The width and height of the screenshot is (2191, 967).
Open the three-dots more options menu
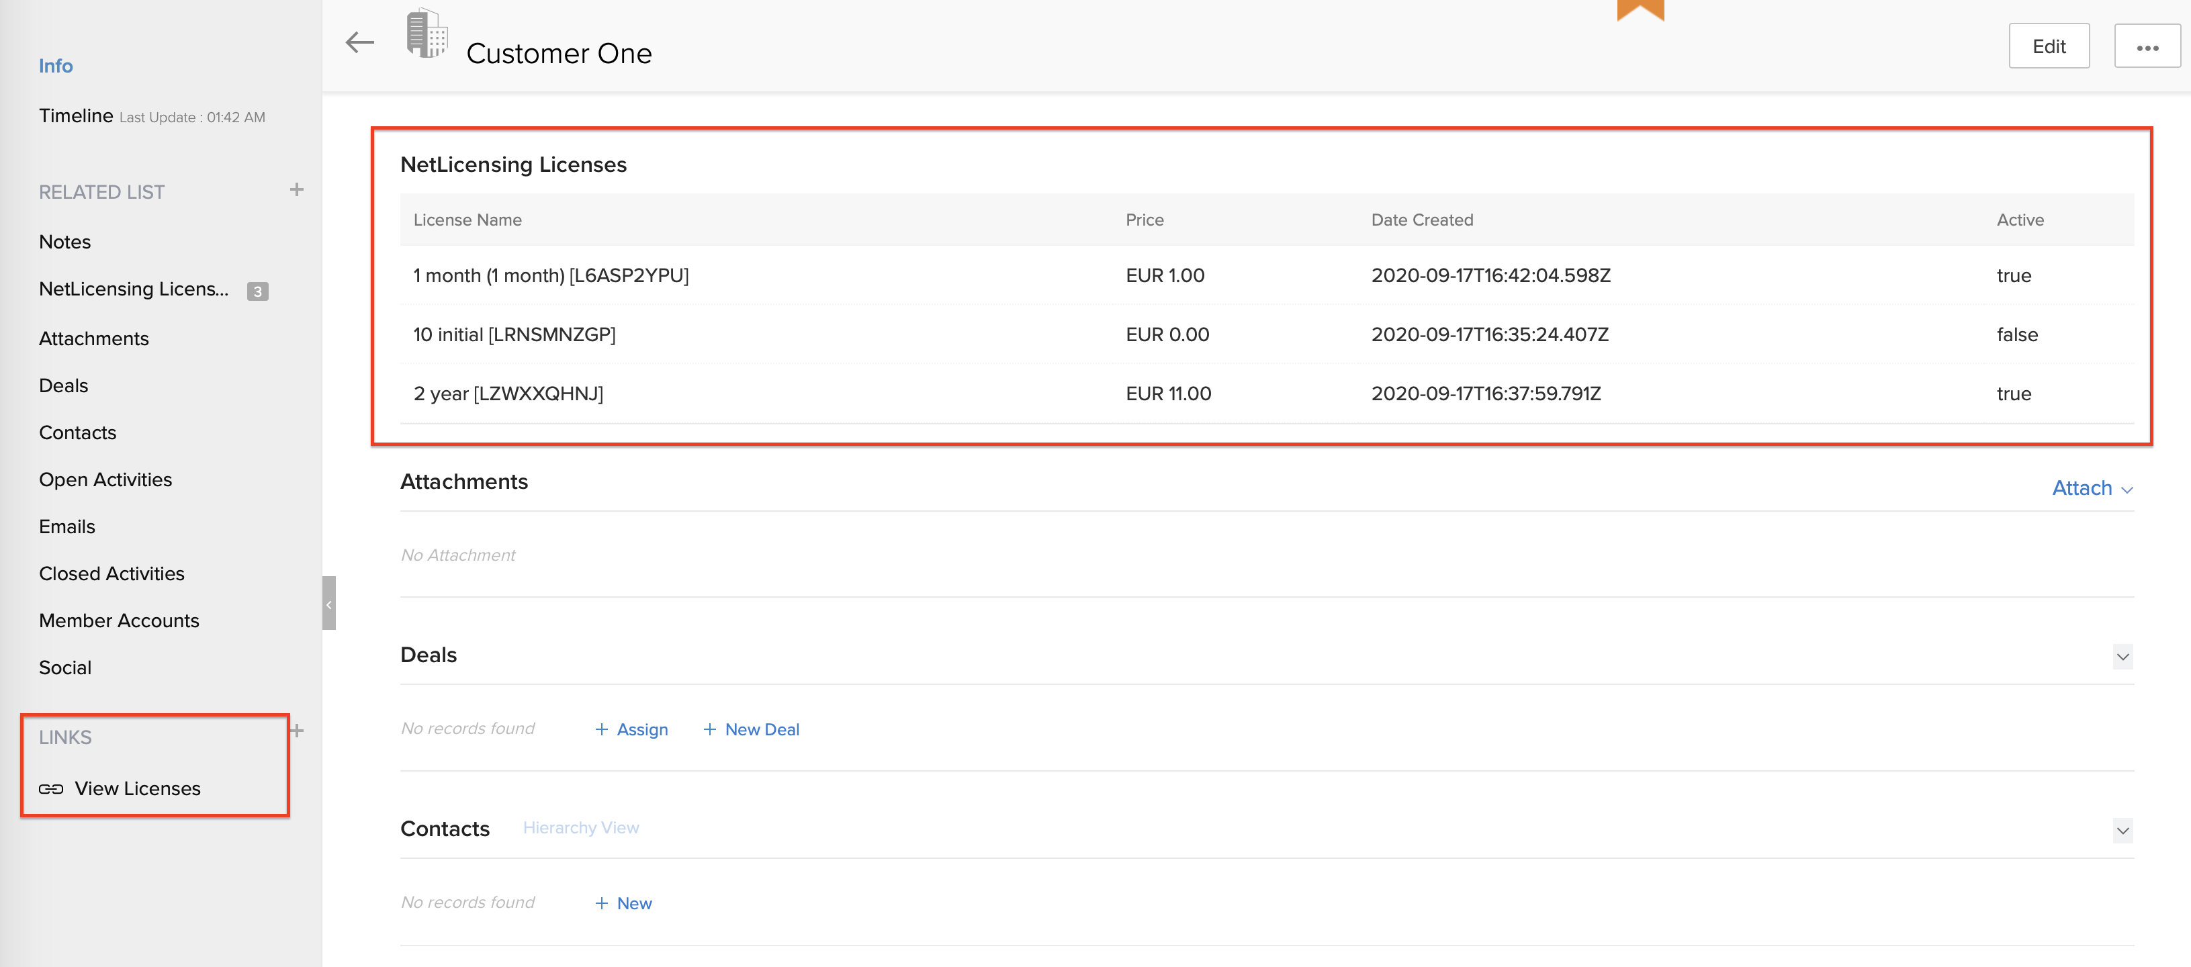[x=2147, y=47]
